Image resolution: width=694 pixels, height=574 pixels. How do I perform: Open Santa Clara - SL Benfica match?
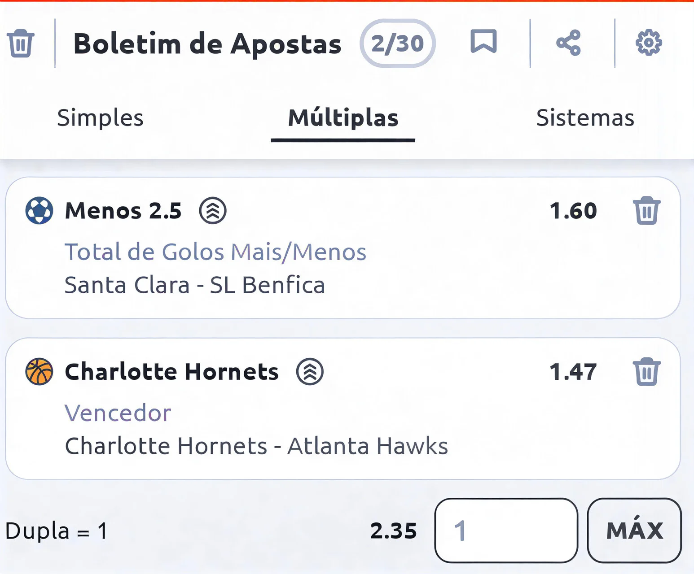[194, 285]
